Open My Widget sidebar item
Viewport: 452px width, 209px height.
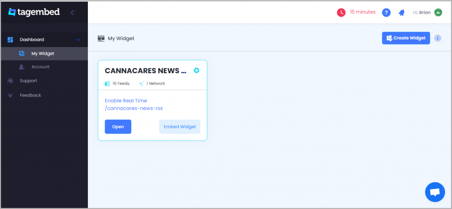coord(44,53)
